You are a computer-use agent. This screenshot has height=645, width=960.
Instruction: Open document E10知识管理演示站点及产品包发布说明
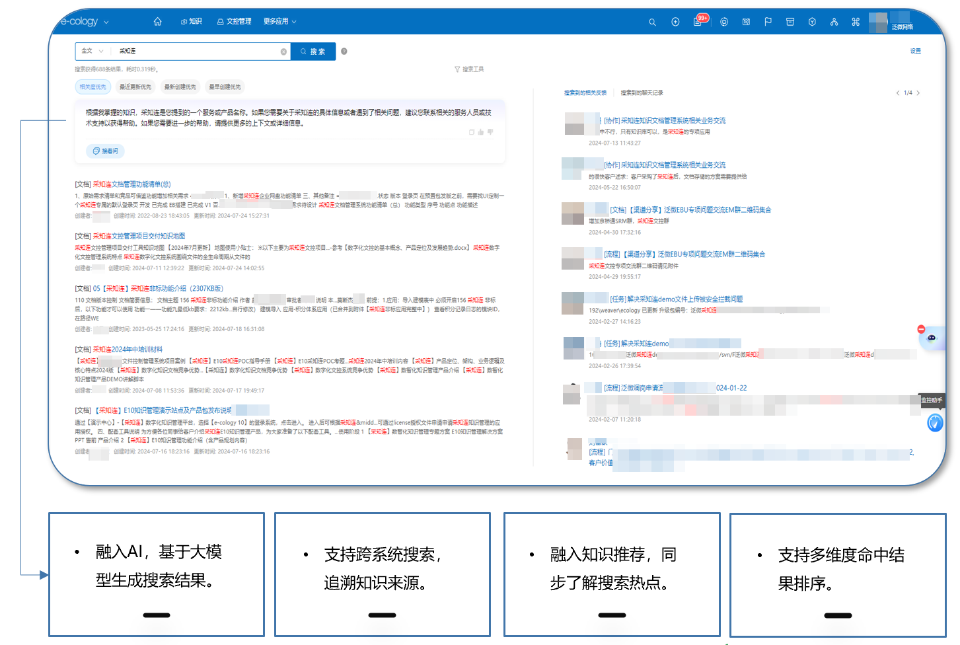(164, 410)
